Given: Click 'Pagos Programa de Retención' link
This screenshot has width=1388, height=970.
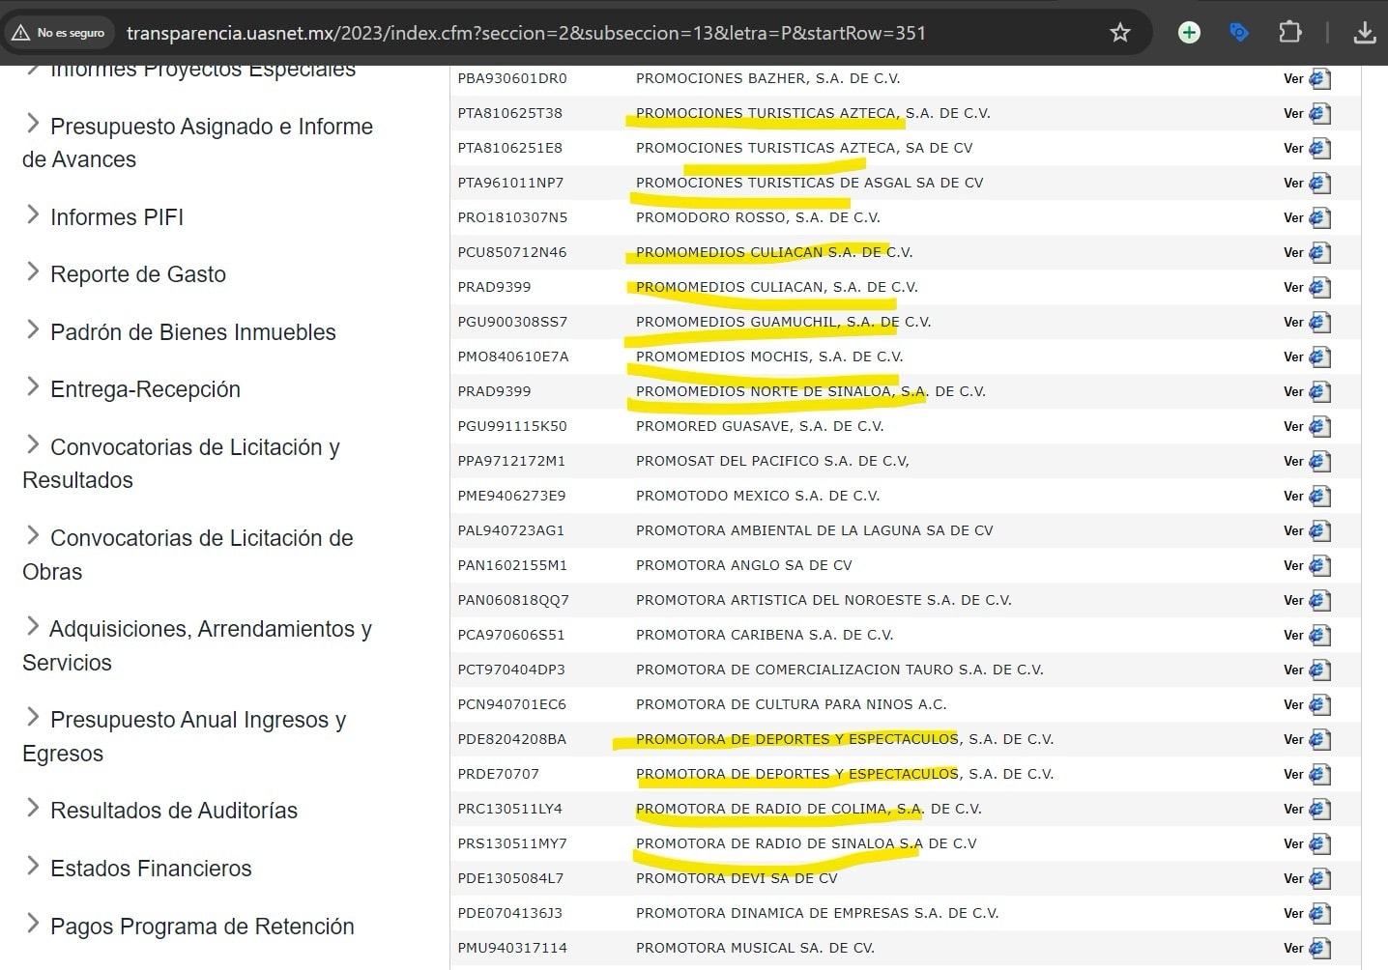Looking at the screenshot, I should click(201, 927).
